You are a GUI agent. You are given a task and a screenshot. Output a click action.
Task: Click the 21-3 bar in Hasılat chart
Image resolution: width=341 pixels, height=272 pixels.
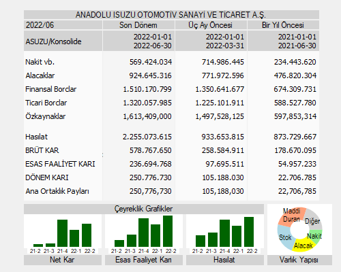pos(213,239)
